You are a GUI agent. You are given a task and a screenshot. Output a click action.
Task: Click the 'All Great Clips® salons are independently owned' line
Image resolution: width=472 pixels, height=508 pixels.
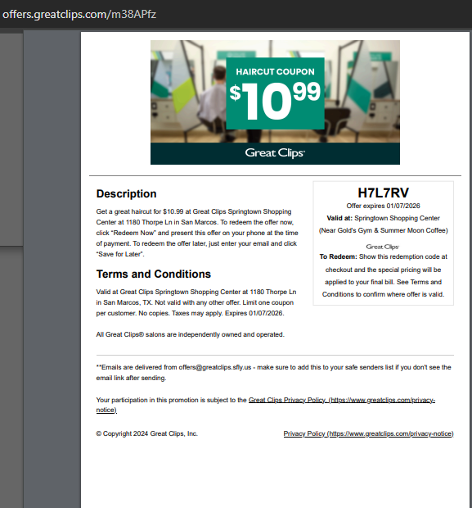(191, 334)
